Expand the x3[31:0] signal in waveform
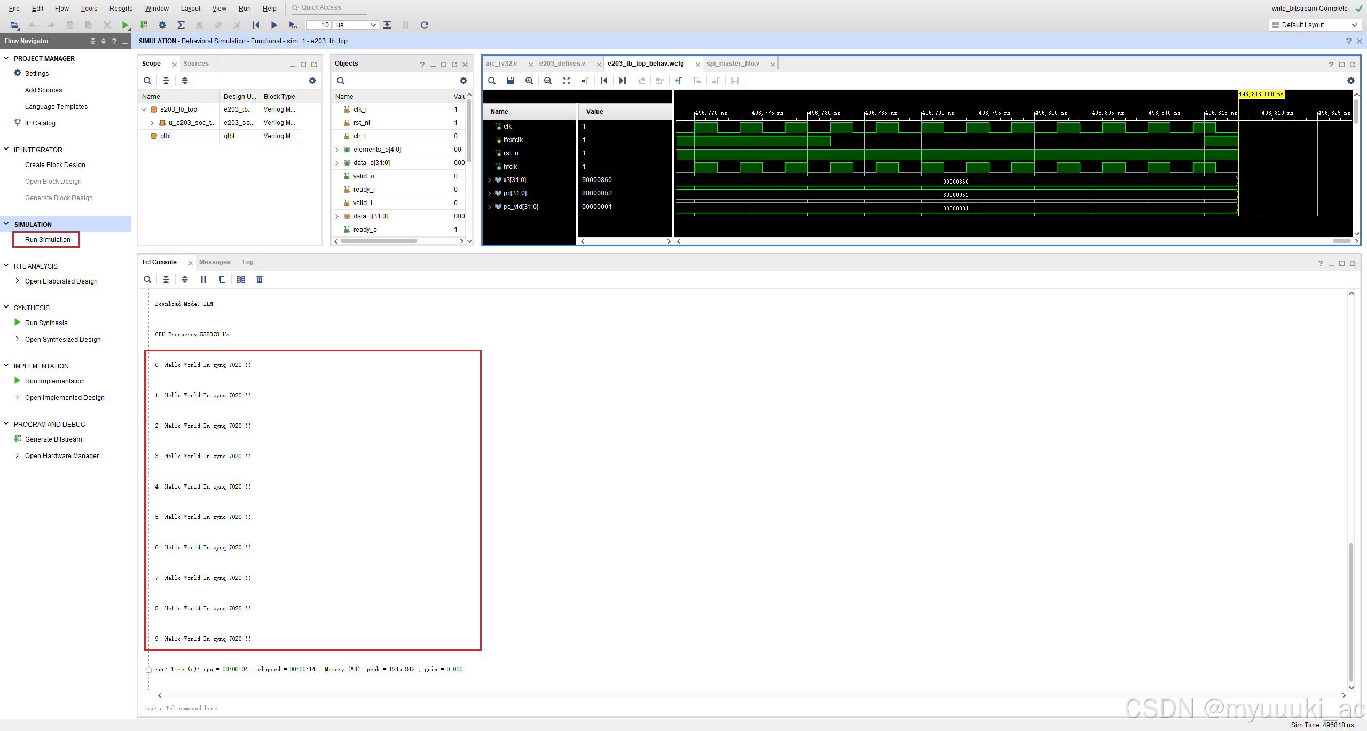Screen dimensions: 1367x731 490,180
